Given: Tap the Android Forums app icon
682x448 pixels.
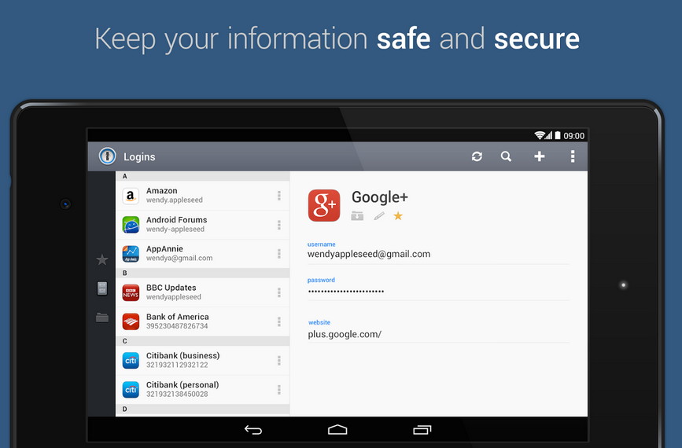Looking at the screenshot, I should 131,225.
